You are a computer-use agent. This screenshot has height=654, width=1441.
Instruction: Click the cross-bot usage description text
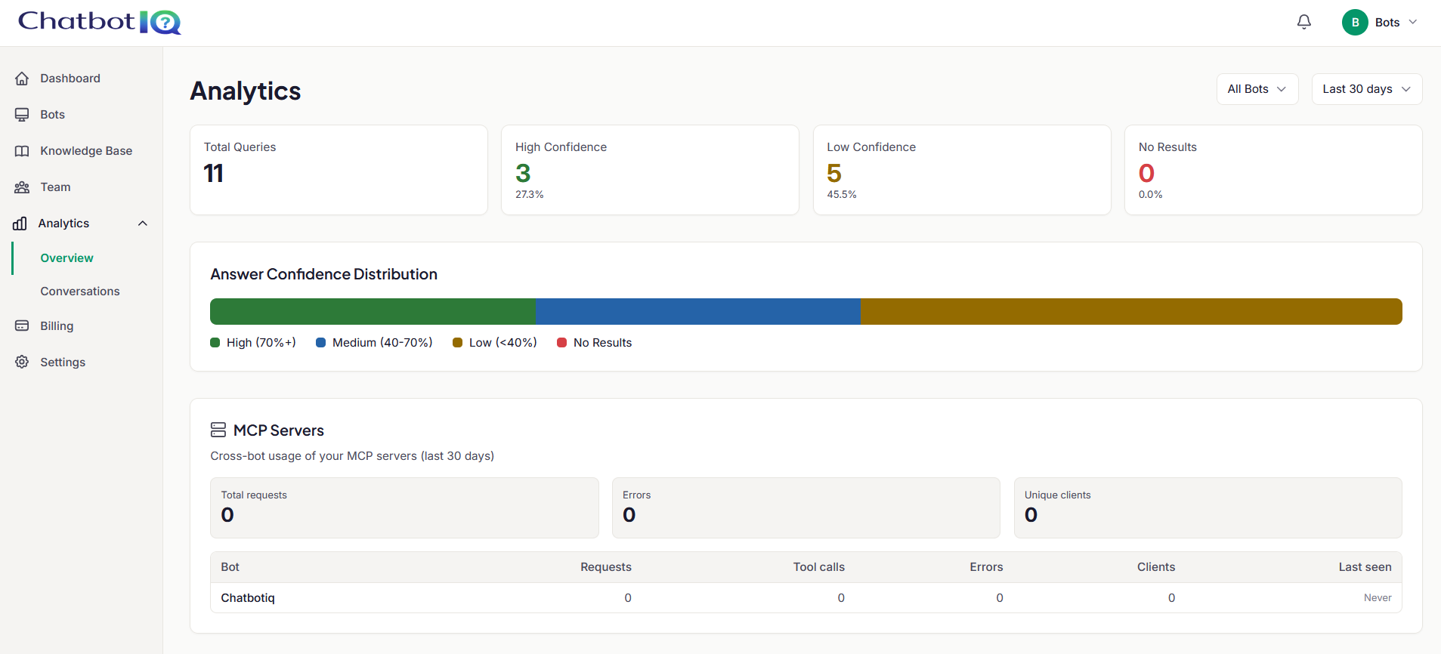[x=352, y=456]
